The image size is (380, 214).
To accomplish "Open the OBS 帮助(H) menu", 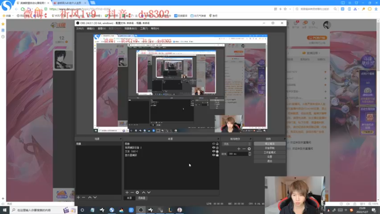I will point(155,29).
